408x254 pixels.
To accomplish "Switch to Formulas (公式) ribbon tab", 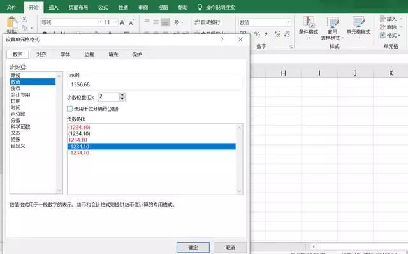I will [103, 7].
